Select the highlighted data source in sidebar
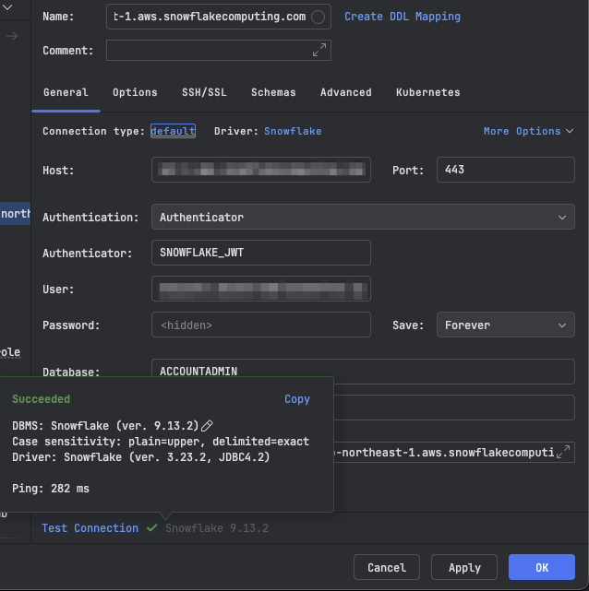Screen dimensions: 589x591 click(15, 214)
